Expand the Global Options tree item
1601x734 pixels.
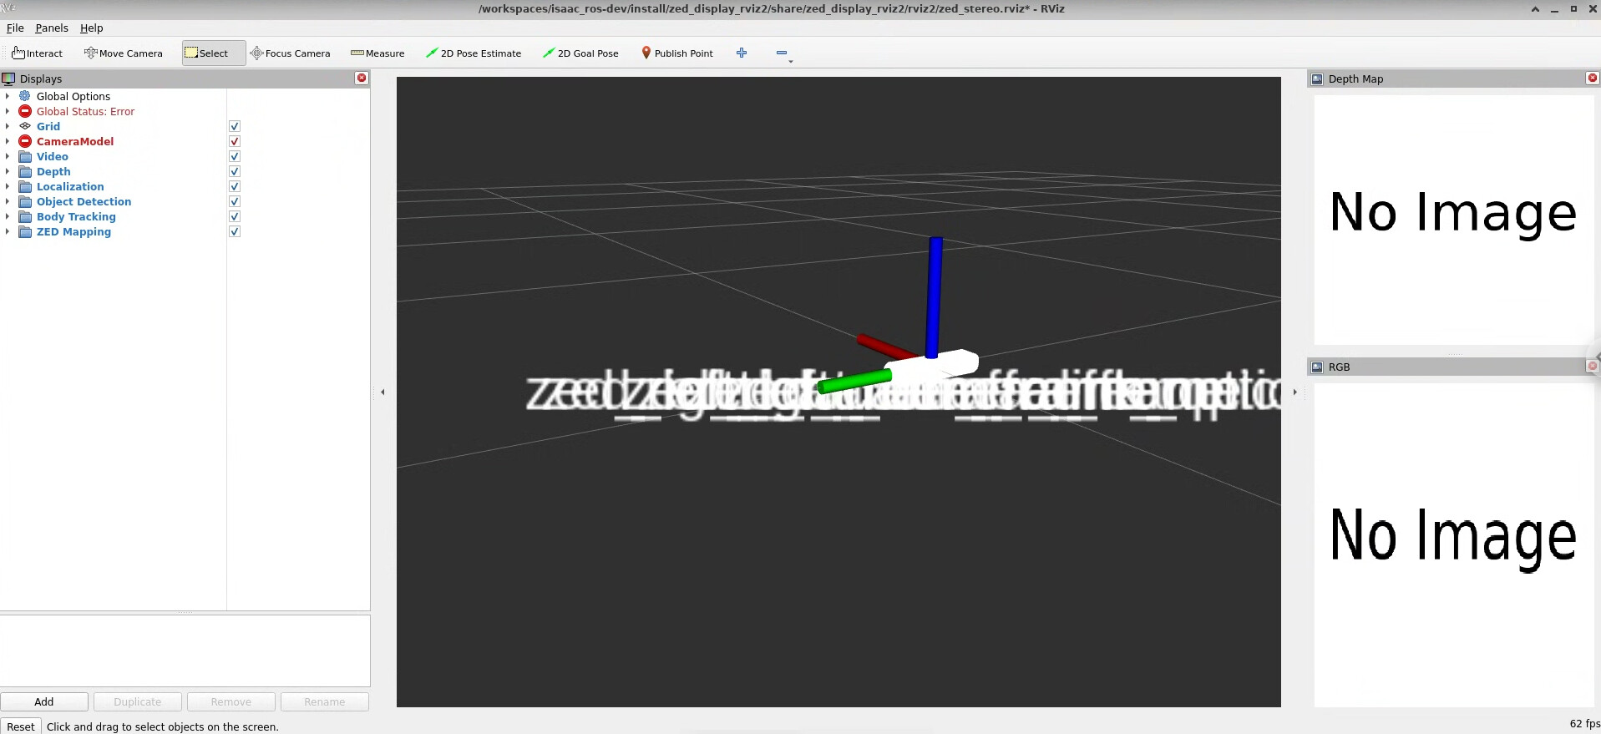[x=8, y=97]
